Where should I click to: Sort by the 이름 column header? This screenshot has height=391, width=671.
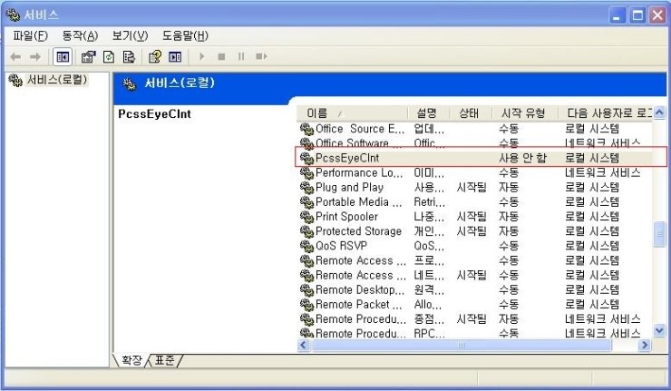tap(352, 113)
